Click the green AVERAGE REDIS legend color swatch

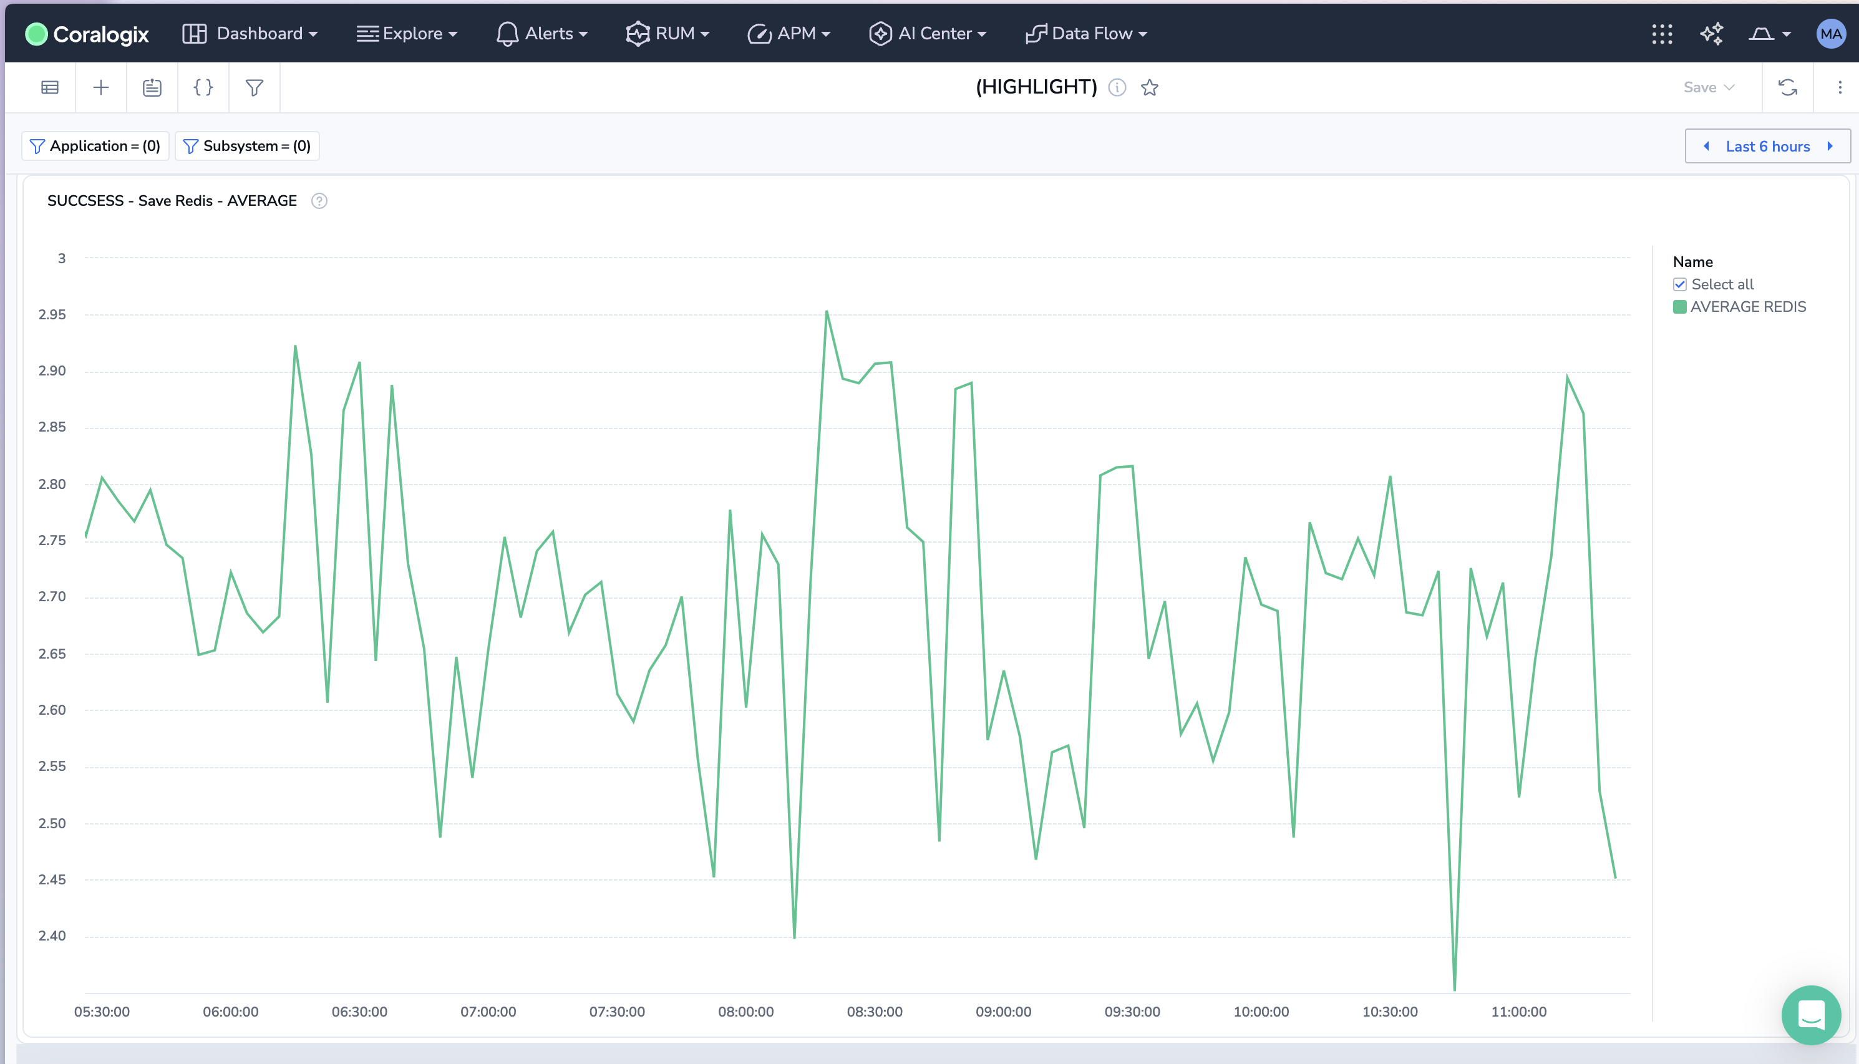point(1681,306)
